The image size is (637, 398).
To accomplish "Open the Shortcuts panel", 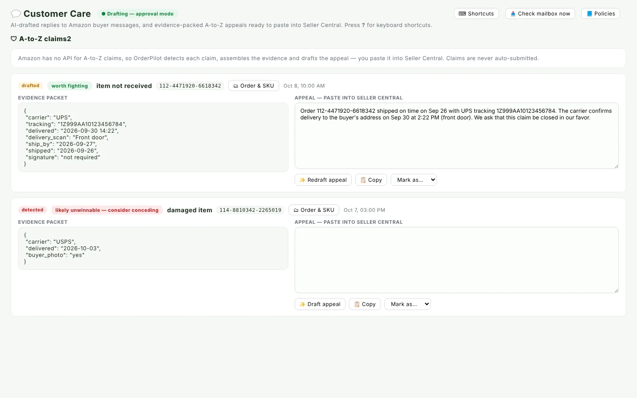I will tap(476, 14).
